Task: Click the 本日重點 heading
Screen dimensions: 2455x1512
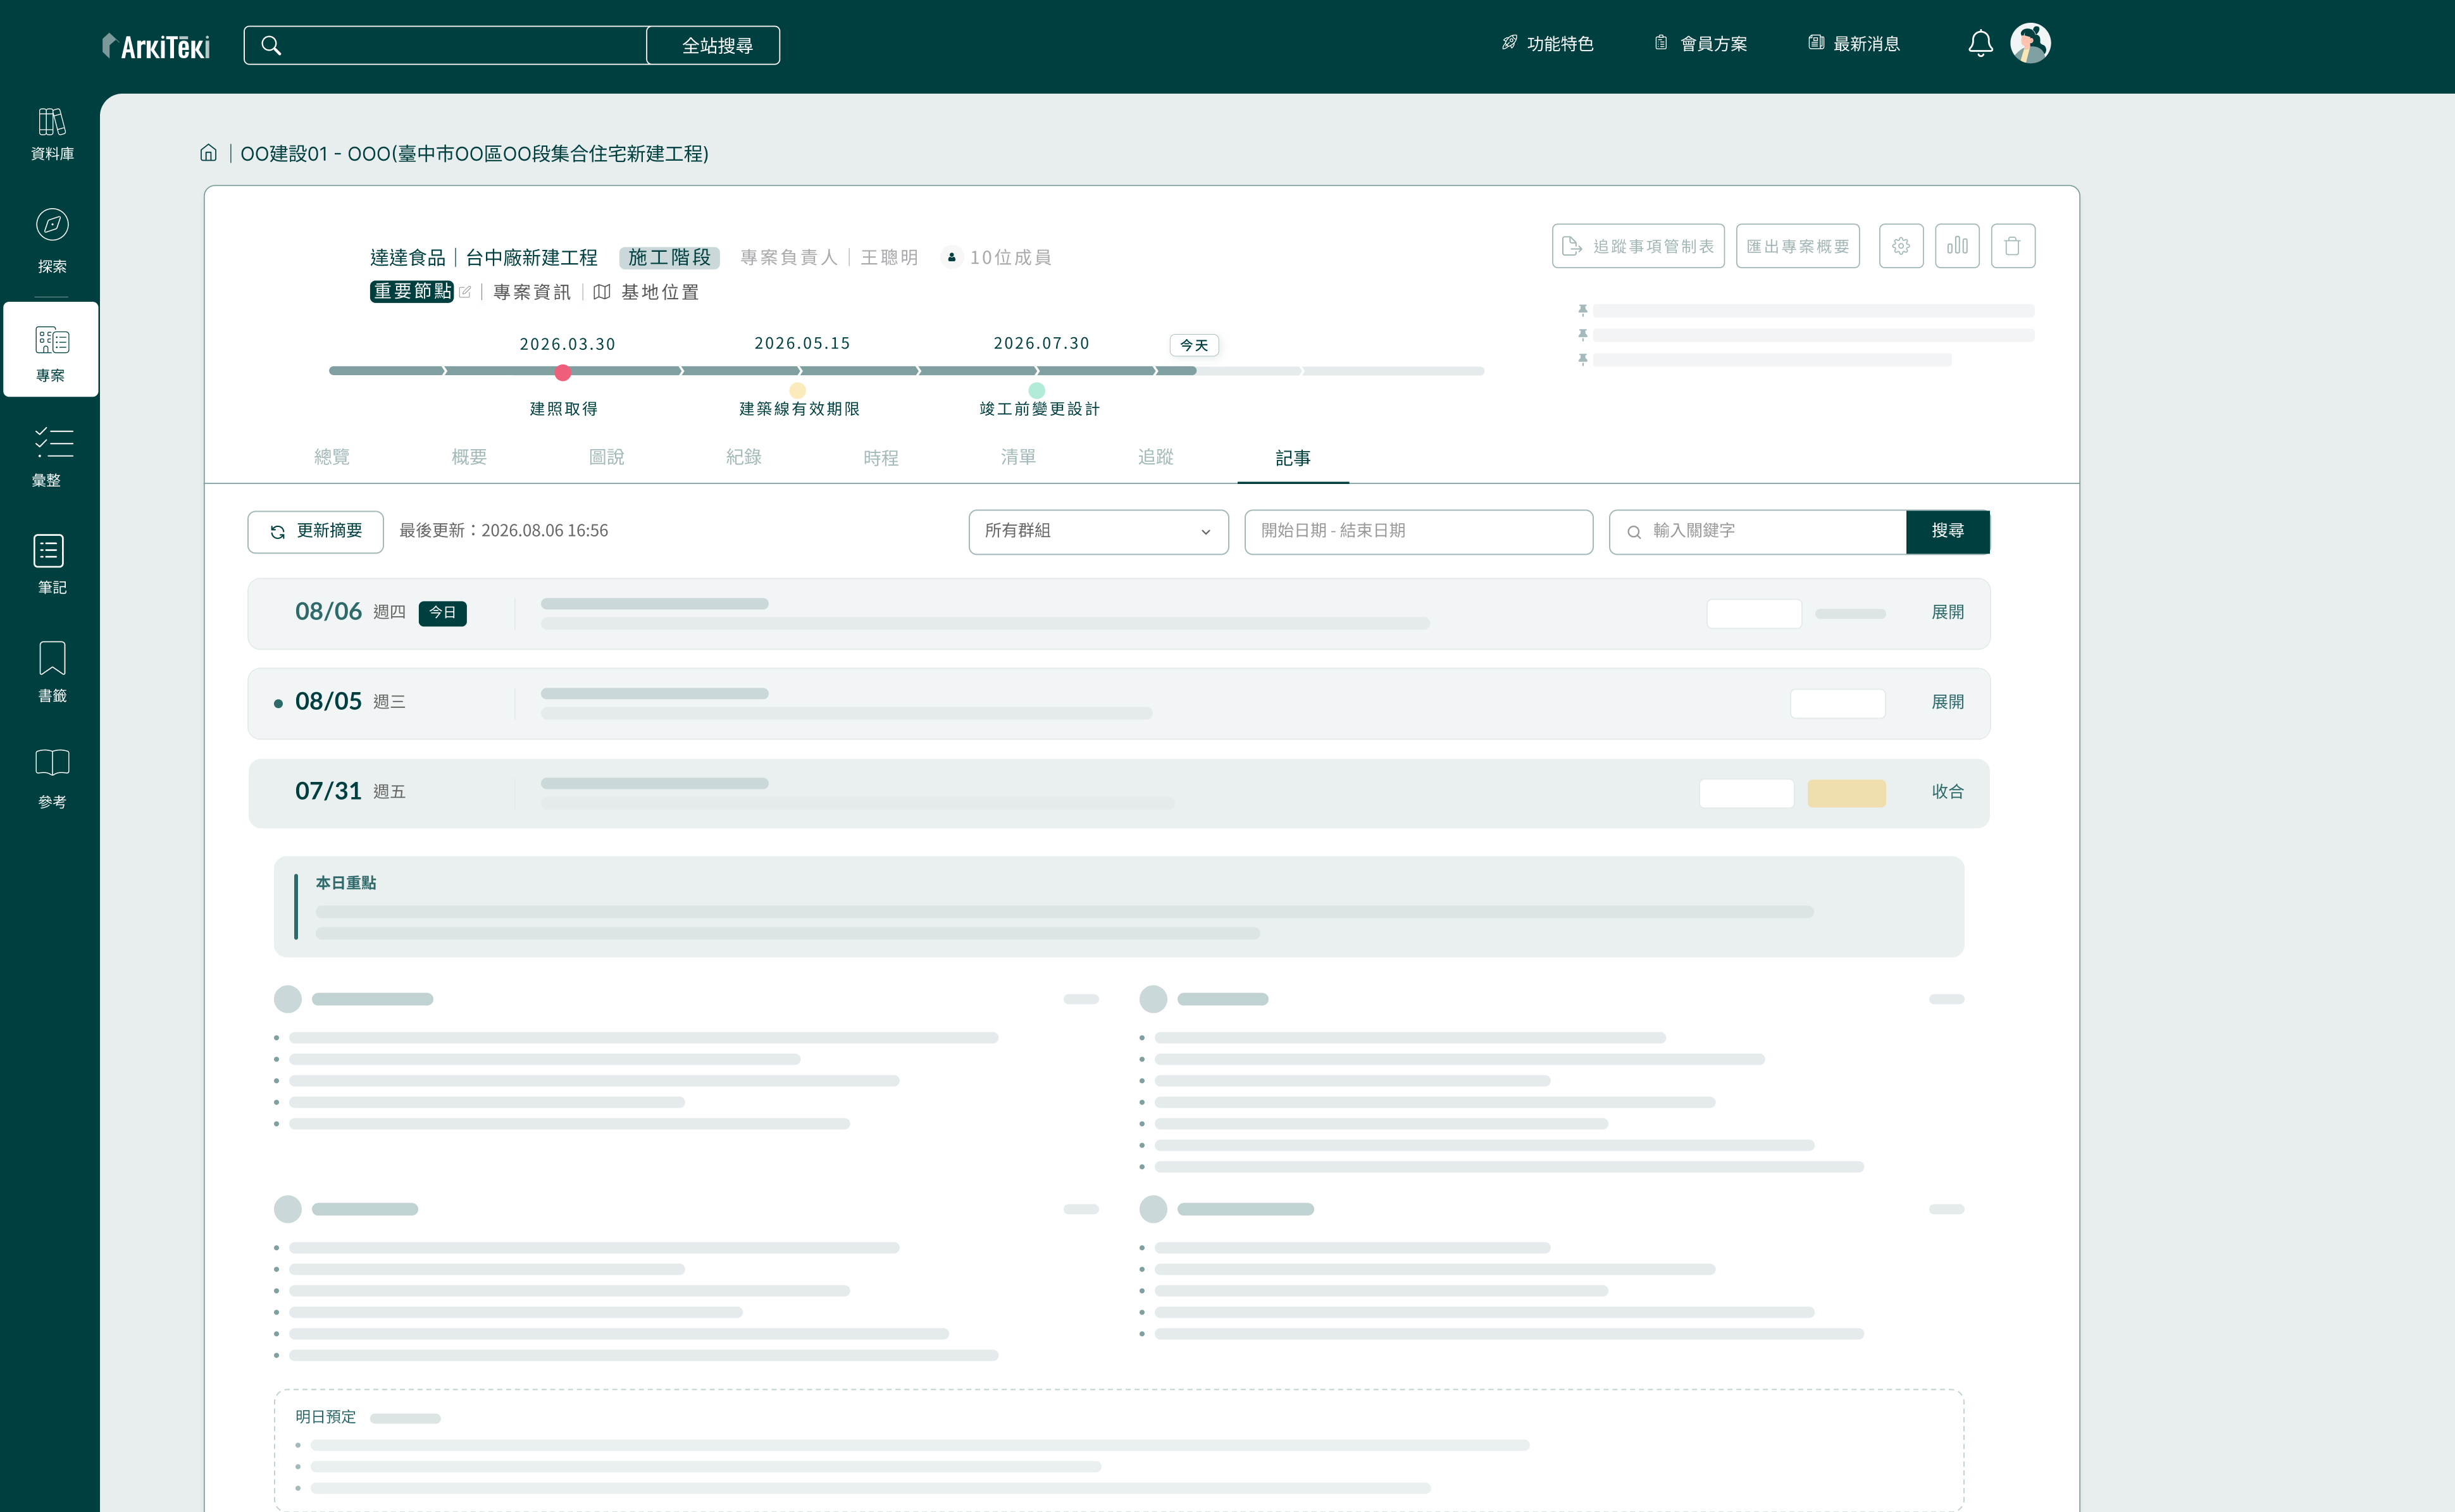Action: 346,883
